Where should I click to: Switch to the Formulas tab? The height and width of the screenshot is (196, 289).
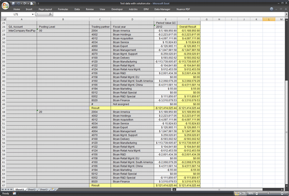point(63,9)
